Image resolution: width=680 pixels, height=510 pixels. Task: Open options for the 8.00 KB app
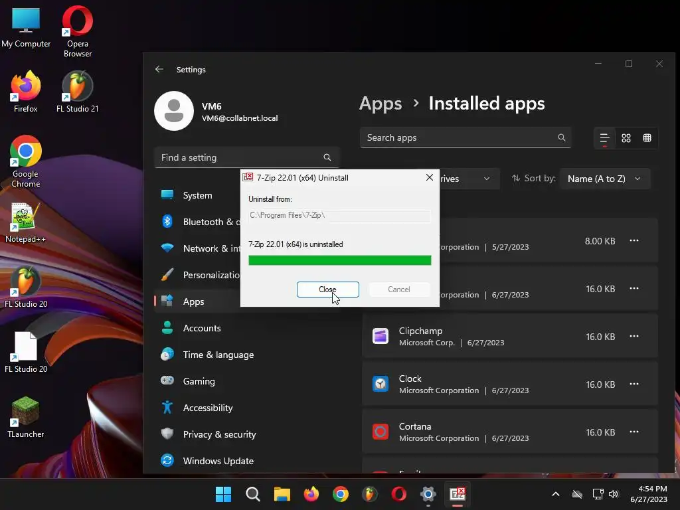click(634, 240)
